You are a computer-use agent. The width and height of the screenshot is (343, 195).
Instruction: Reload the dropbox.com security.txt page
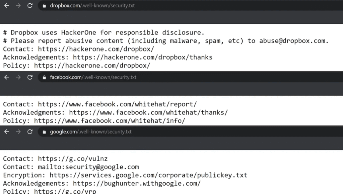click(30, 5)
